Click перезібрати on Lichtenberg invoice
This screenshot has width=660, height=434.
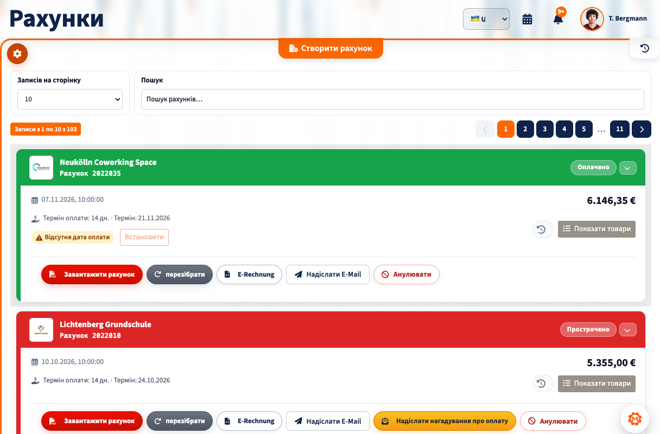[180, 421]
